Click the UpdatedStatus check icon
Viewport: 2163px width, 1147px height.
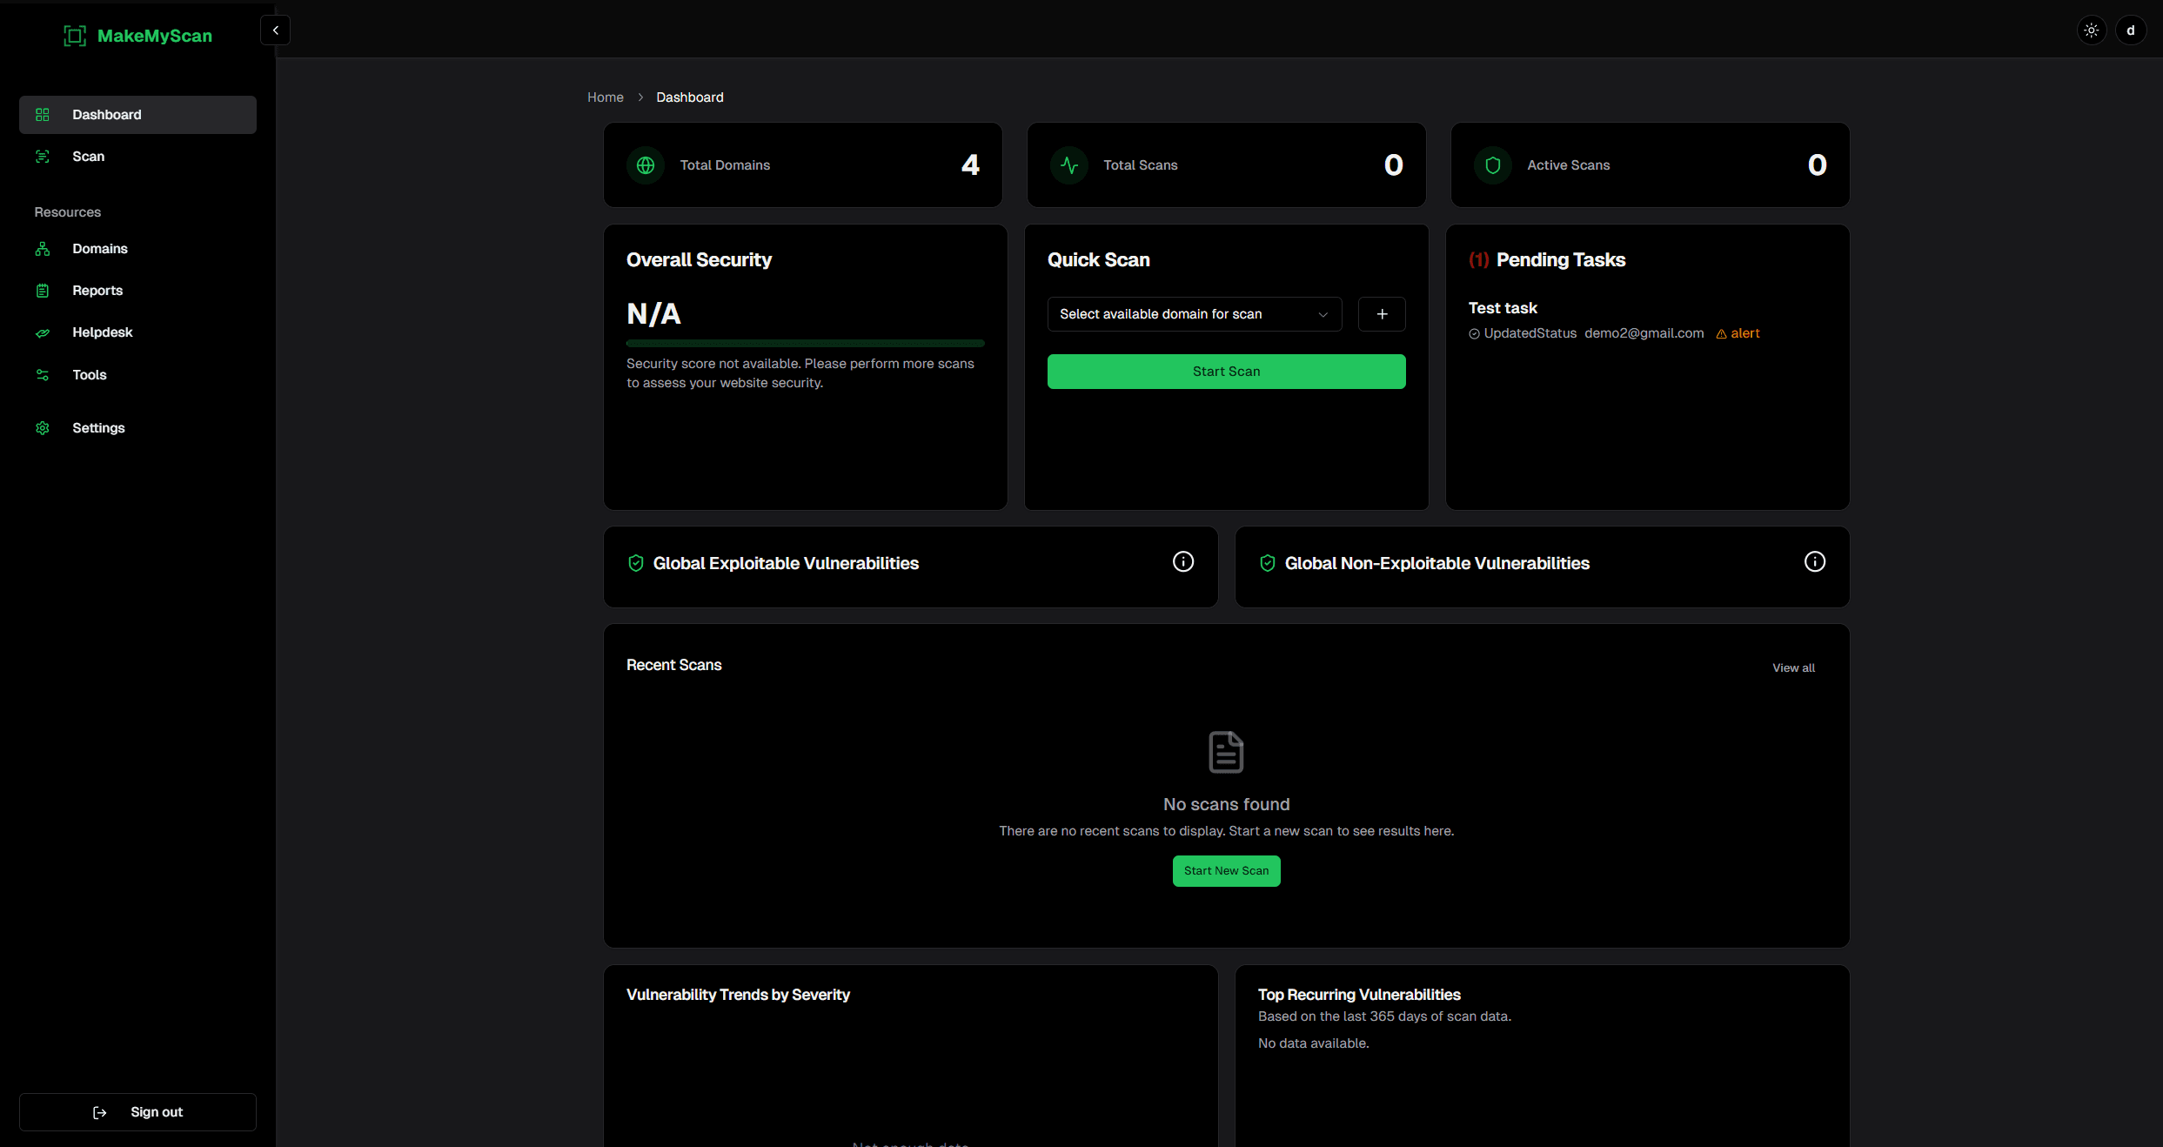tap(1474, 334)
